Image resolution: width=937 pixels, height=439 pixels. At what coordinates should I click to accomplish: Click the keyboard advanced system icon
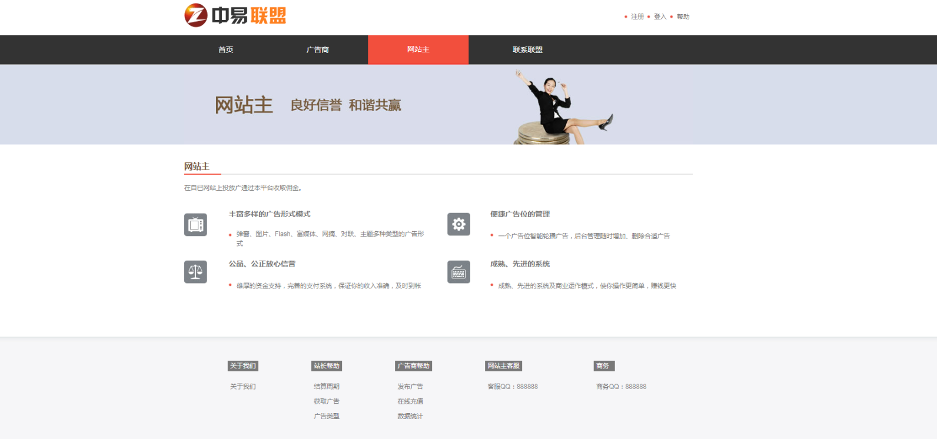[x=458, y=272]
